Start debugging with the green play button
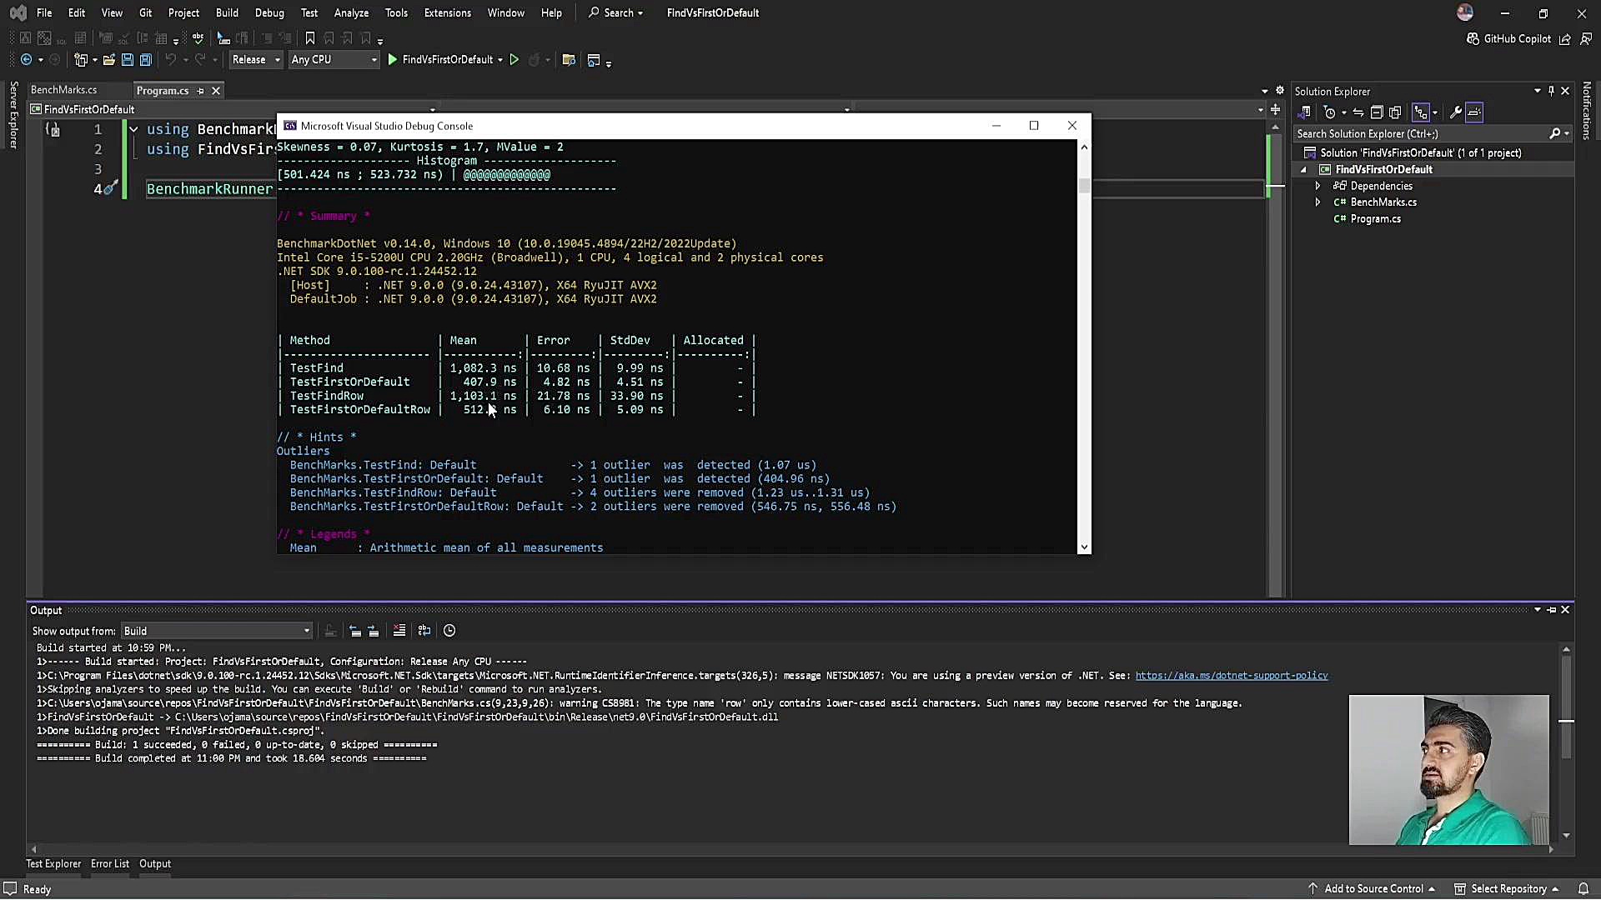1601x900 pixels. coord(393,60)
